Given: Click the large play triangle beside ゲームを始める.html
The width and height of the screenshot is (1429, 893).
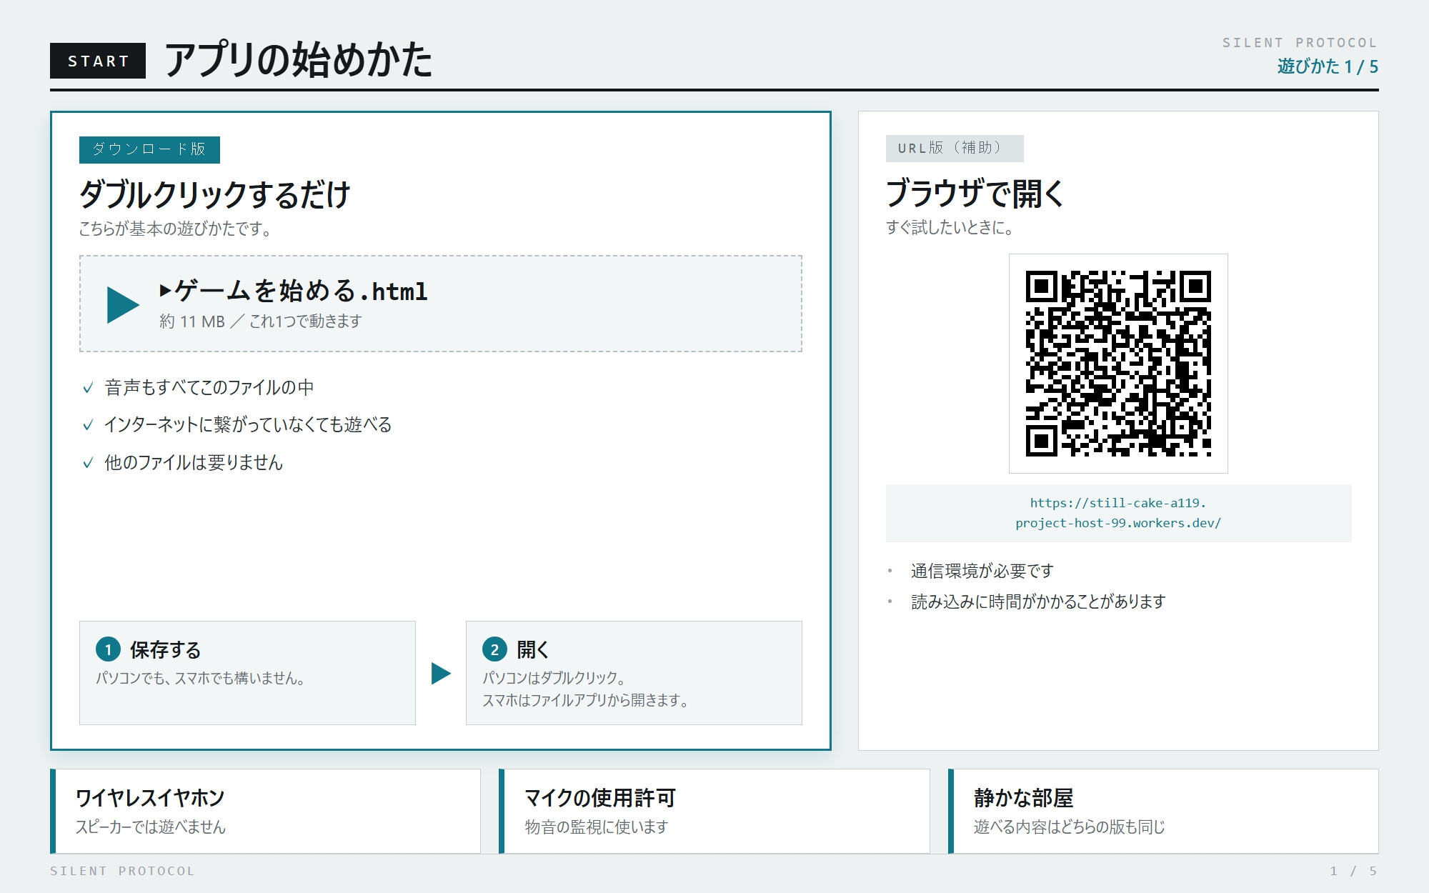Looking at the screenshot, I should 123,305.
